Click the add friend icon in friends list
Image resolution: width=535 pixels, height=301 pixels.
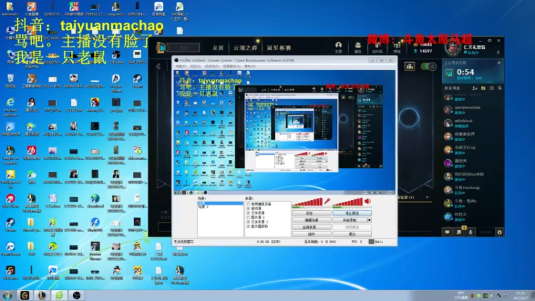click(475, 88)
